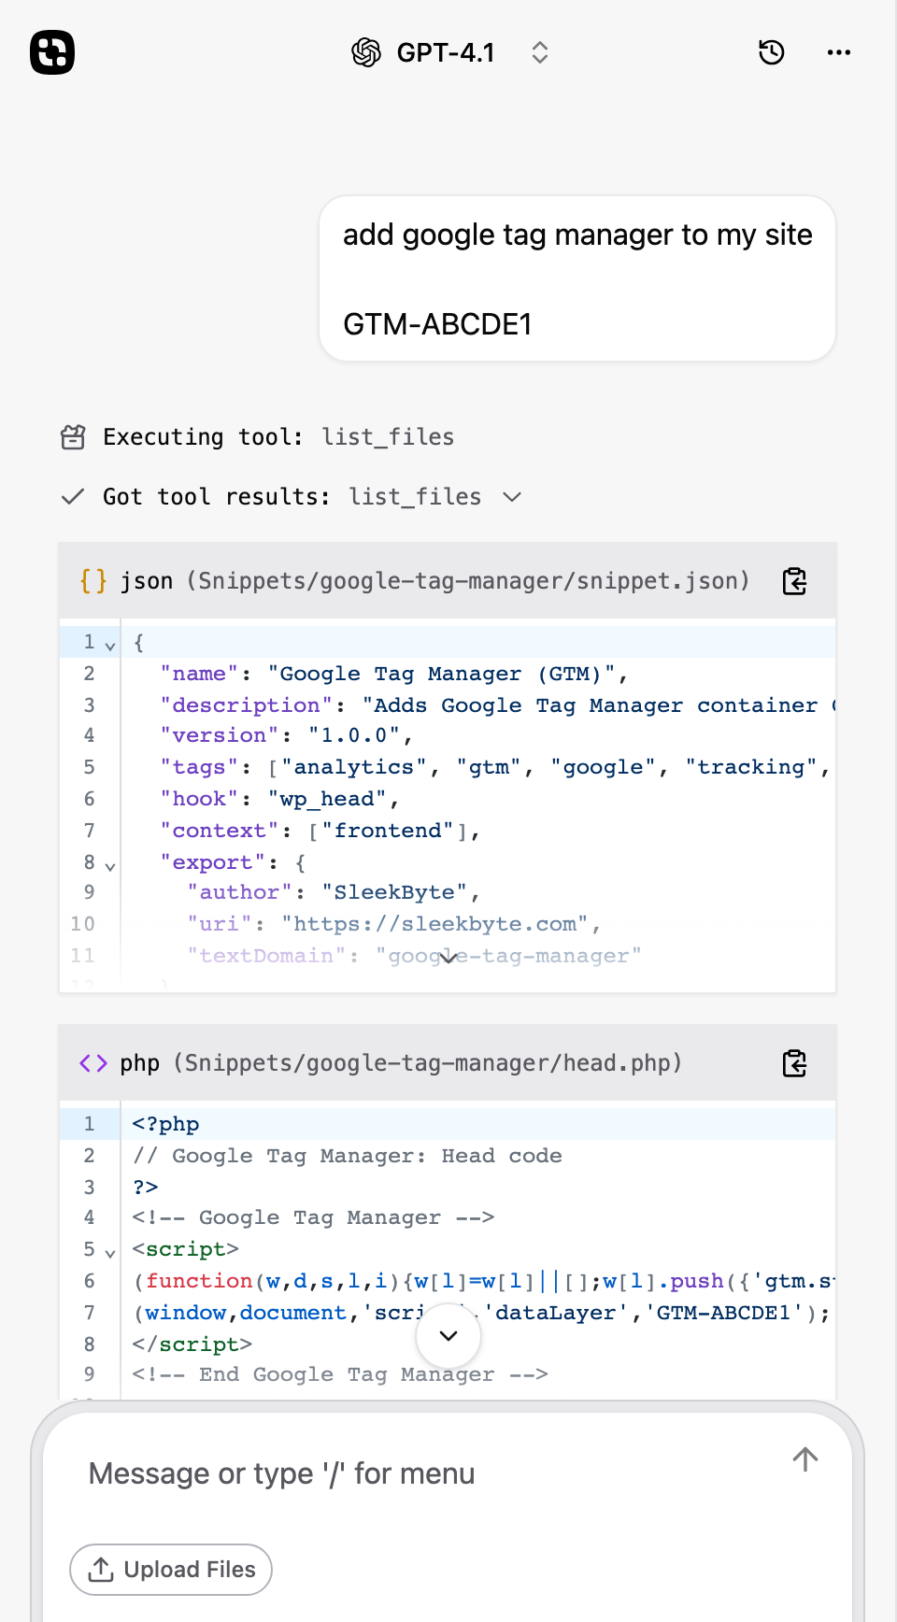Screen dimensions: 897x1622
Task: Click the checkmark beside Got tool results
Action: 73,497
